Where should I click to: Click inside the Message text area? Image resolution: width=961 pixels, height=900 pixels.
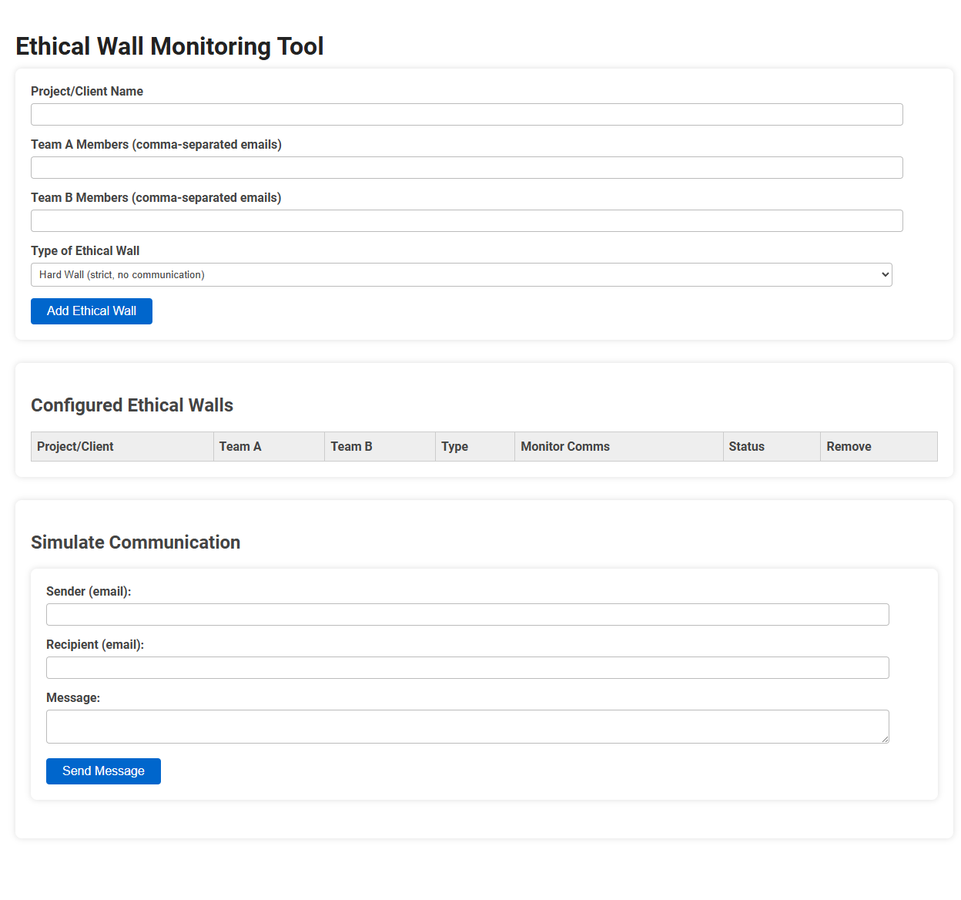(467, 725)
